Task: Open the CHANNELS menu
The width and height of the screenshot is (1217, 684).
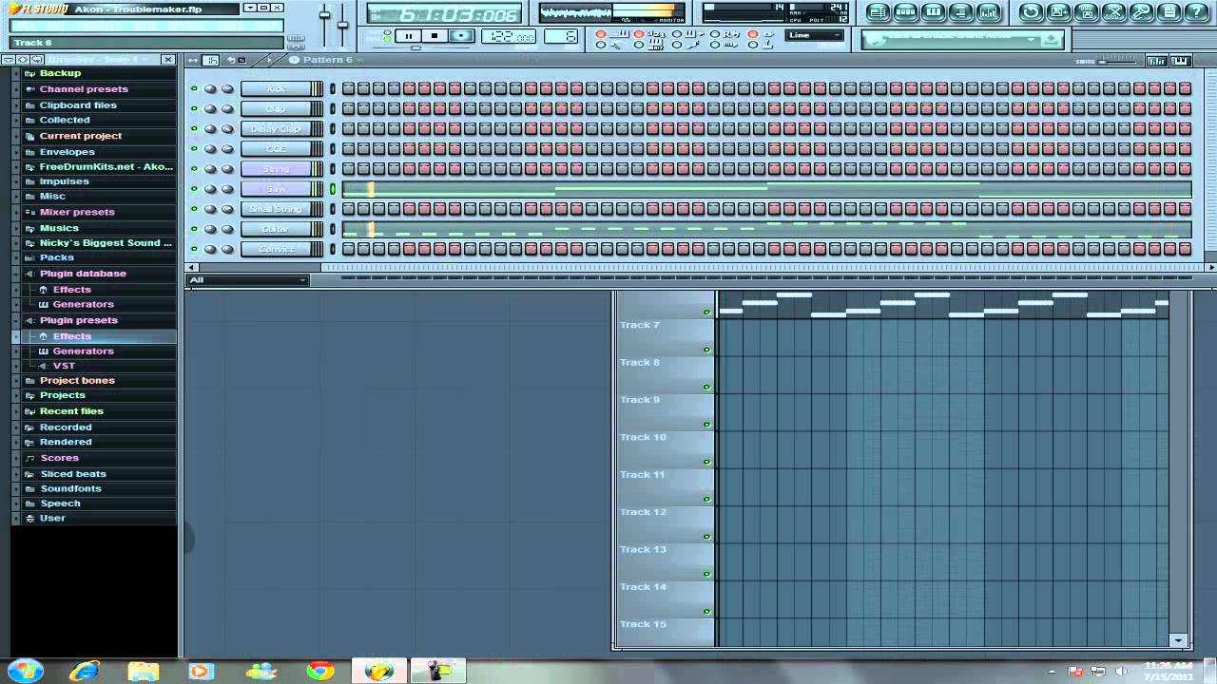Action: tap(99, 26)
